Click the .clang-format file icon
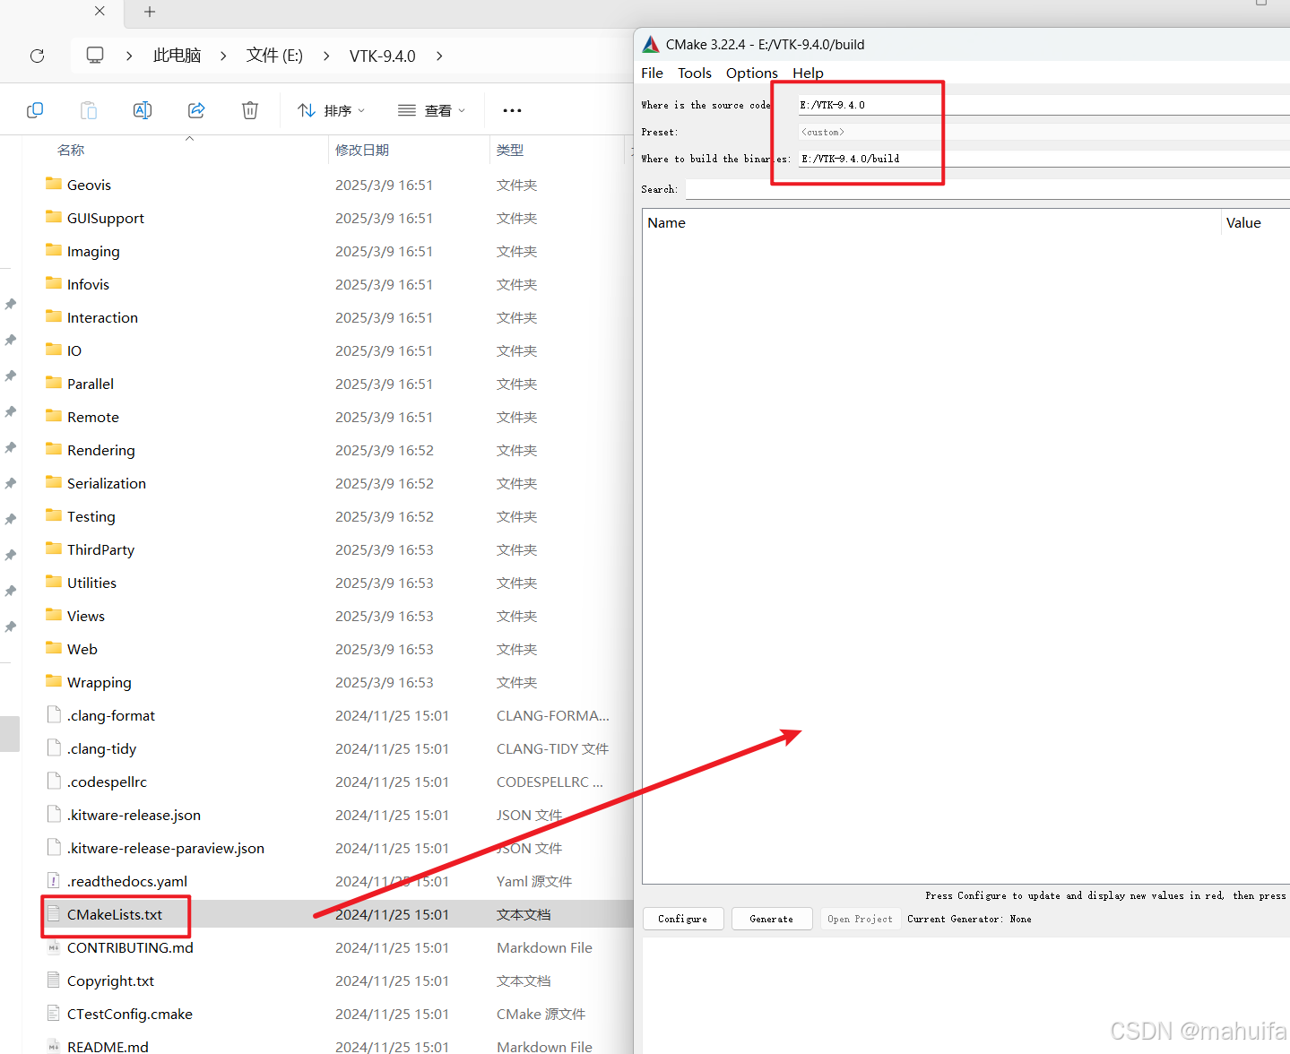 (x=54, y=714)
